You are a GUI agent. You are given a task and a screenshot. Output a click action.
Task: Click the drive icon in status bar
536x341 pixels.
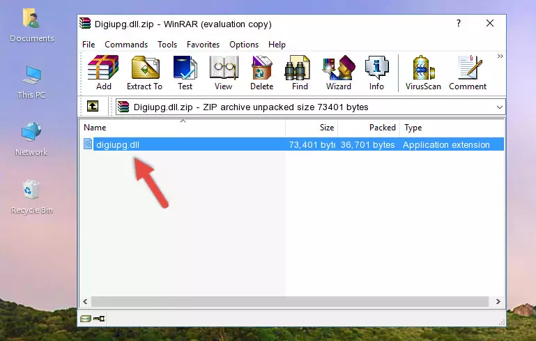tap(86, 319)
